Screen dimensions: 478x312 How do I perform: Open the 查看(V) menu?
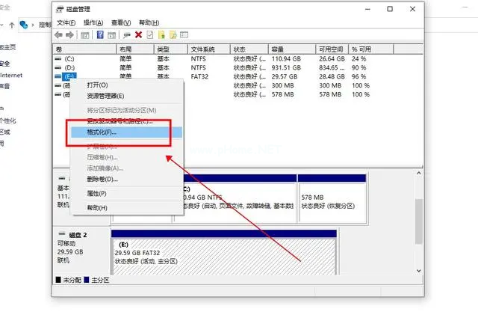coord(121,22)
